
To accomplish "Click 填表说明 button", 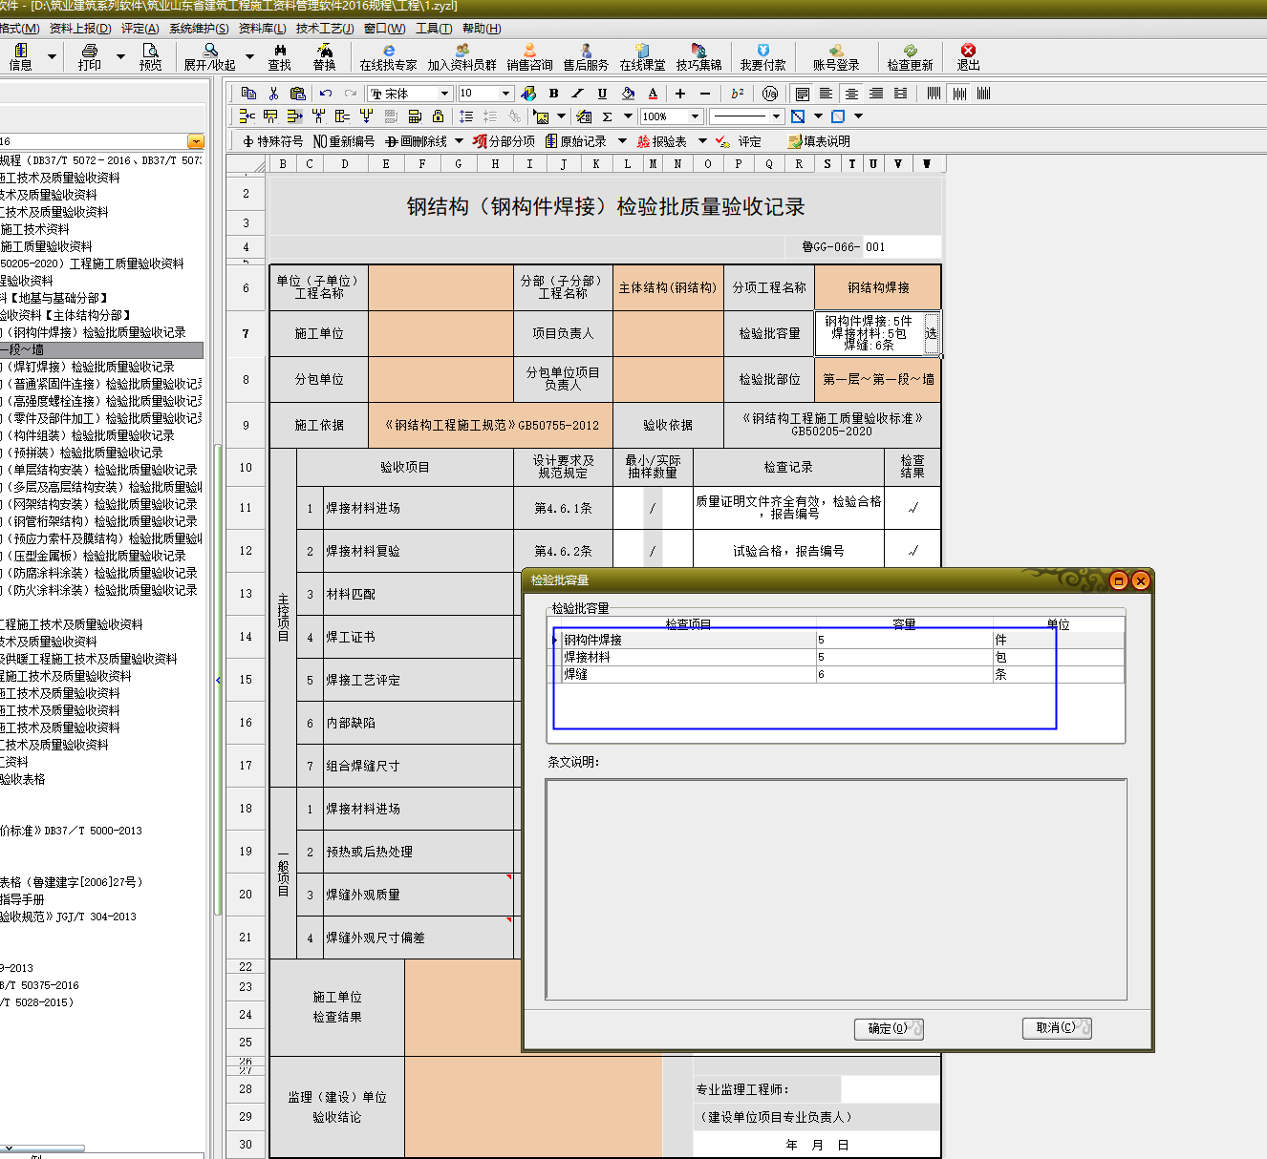I will pos(819,141).
